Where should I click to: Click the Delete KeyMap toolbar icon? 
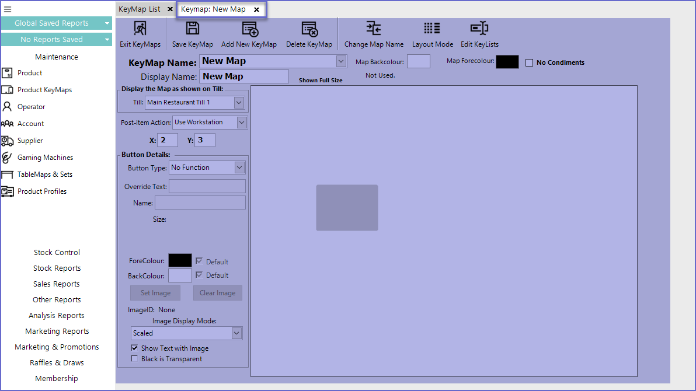pyautogui.click(x=309, y=29)
